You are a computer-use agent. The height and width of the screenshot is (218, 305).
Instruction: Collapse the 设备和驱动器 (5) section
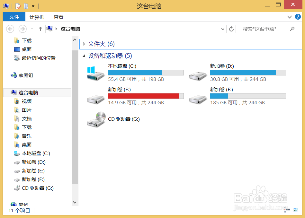click(x=84, y=56)
